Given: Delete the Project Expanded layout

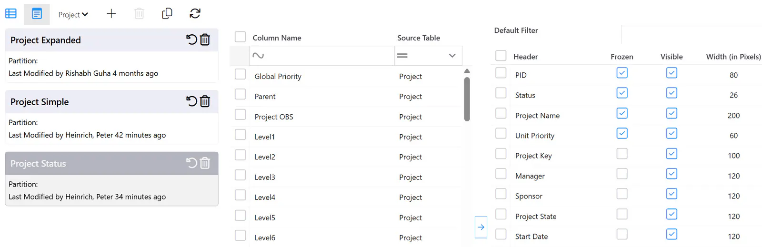Looking at the screenshot, I should point(205,40).
